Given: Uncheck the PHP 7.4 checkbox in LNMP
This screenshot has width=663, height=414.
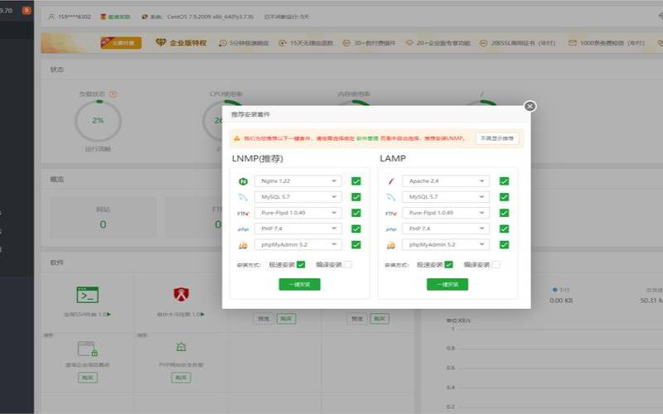Looking at the screenshot, I should [x=356, y=229].
